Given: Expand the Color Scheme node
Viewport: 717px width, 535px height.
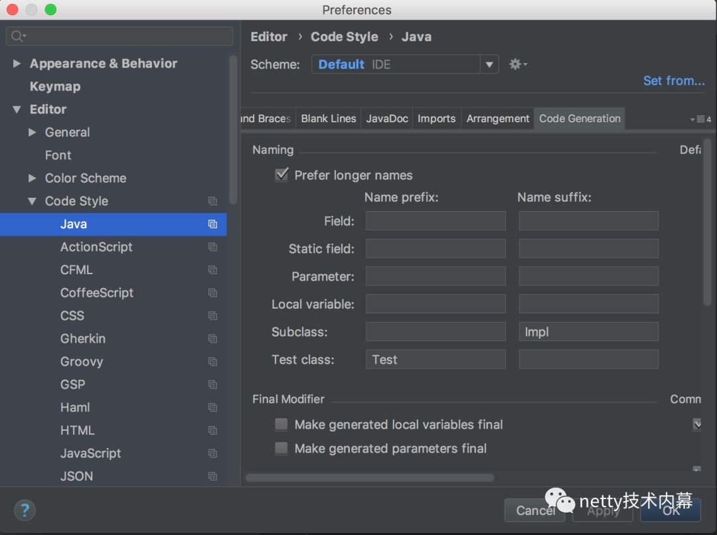Looking at the screenshot, I should click(32, 178).
